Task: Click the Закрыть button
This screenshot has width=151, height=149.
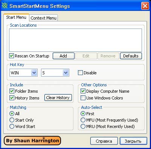Action: [x=133, y=141]
